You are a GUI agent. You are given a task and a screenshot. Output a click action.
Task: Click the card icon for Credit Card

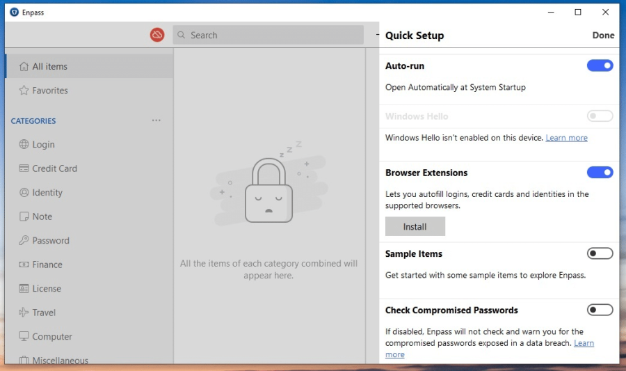24,168
